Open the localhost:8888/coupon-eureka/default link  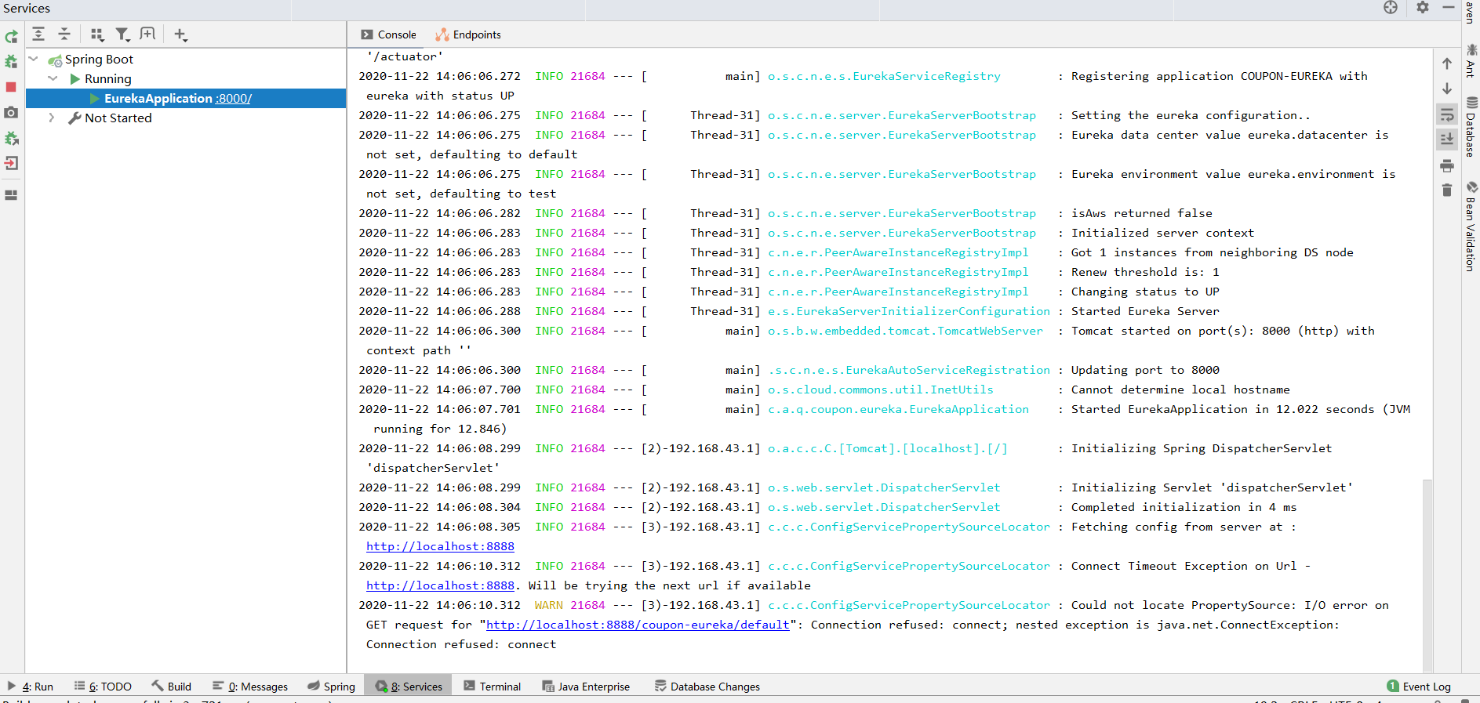tap(638, 625)
